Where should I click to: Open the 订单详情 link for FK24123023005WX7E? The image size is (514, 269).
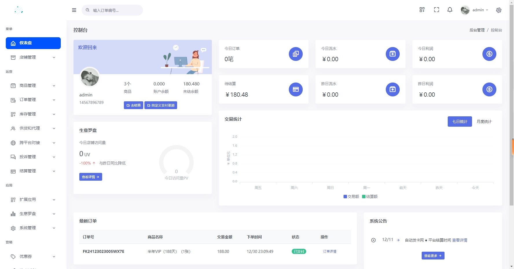(x=330, y=251)
